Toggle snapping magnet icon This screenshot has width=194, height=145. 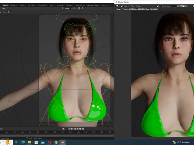[x=79, y=8]
